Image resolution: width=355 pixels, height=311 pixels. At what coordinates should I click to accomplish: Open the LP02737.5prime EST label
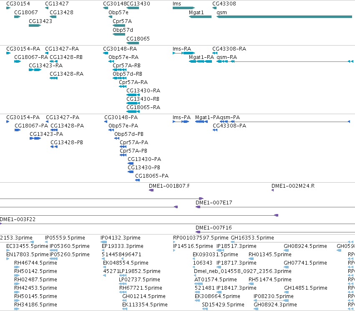coord(139,280)
